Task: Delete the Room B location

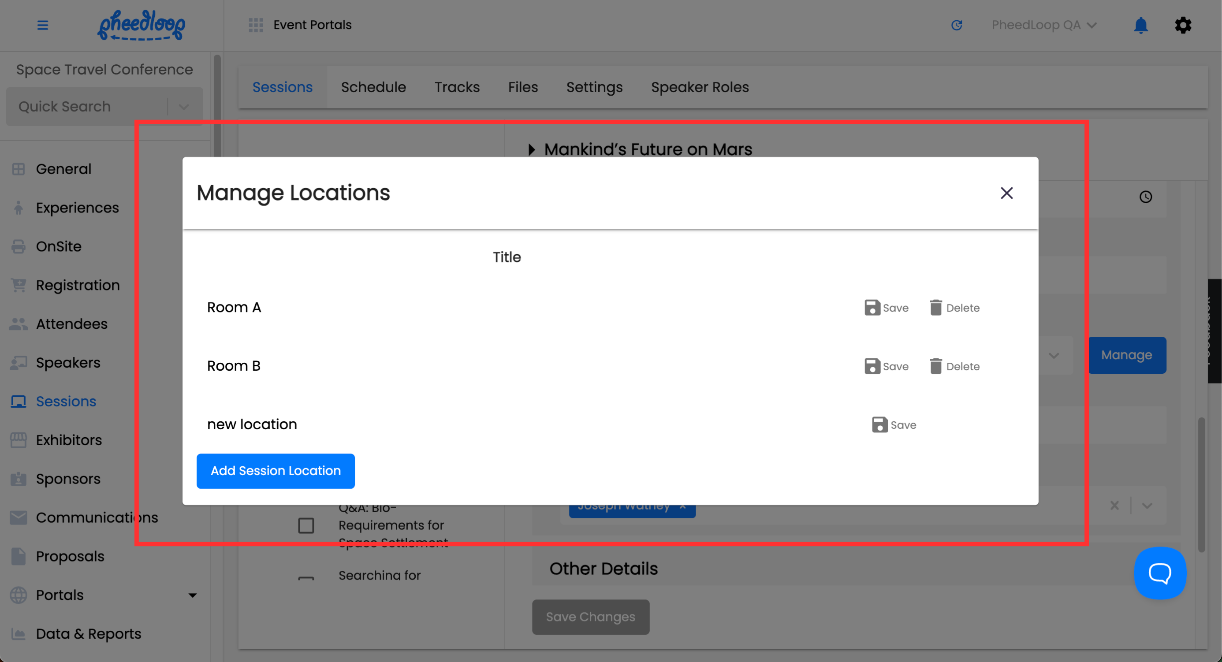Action: (954, 366)
